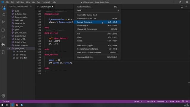The width and height of the screenshot is (190, 107).
Task: Select @line procedure
Action: tap(17, 30)
